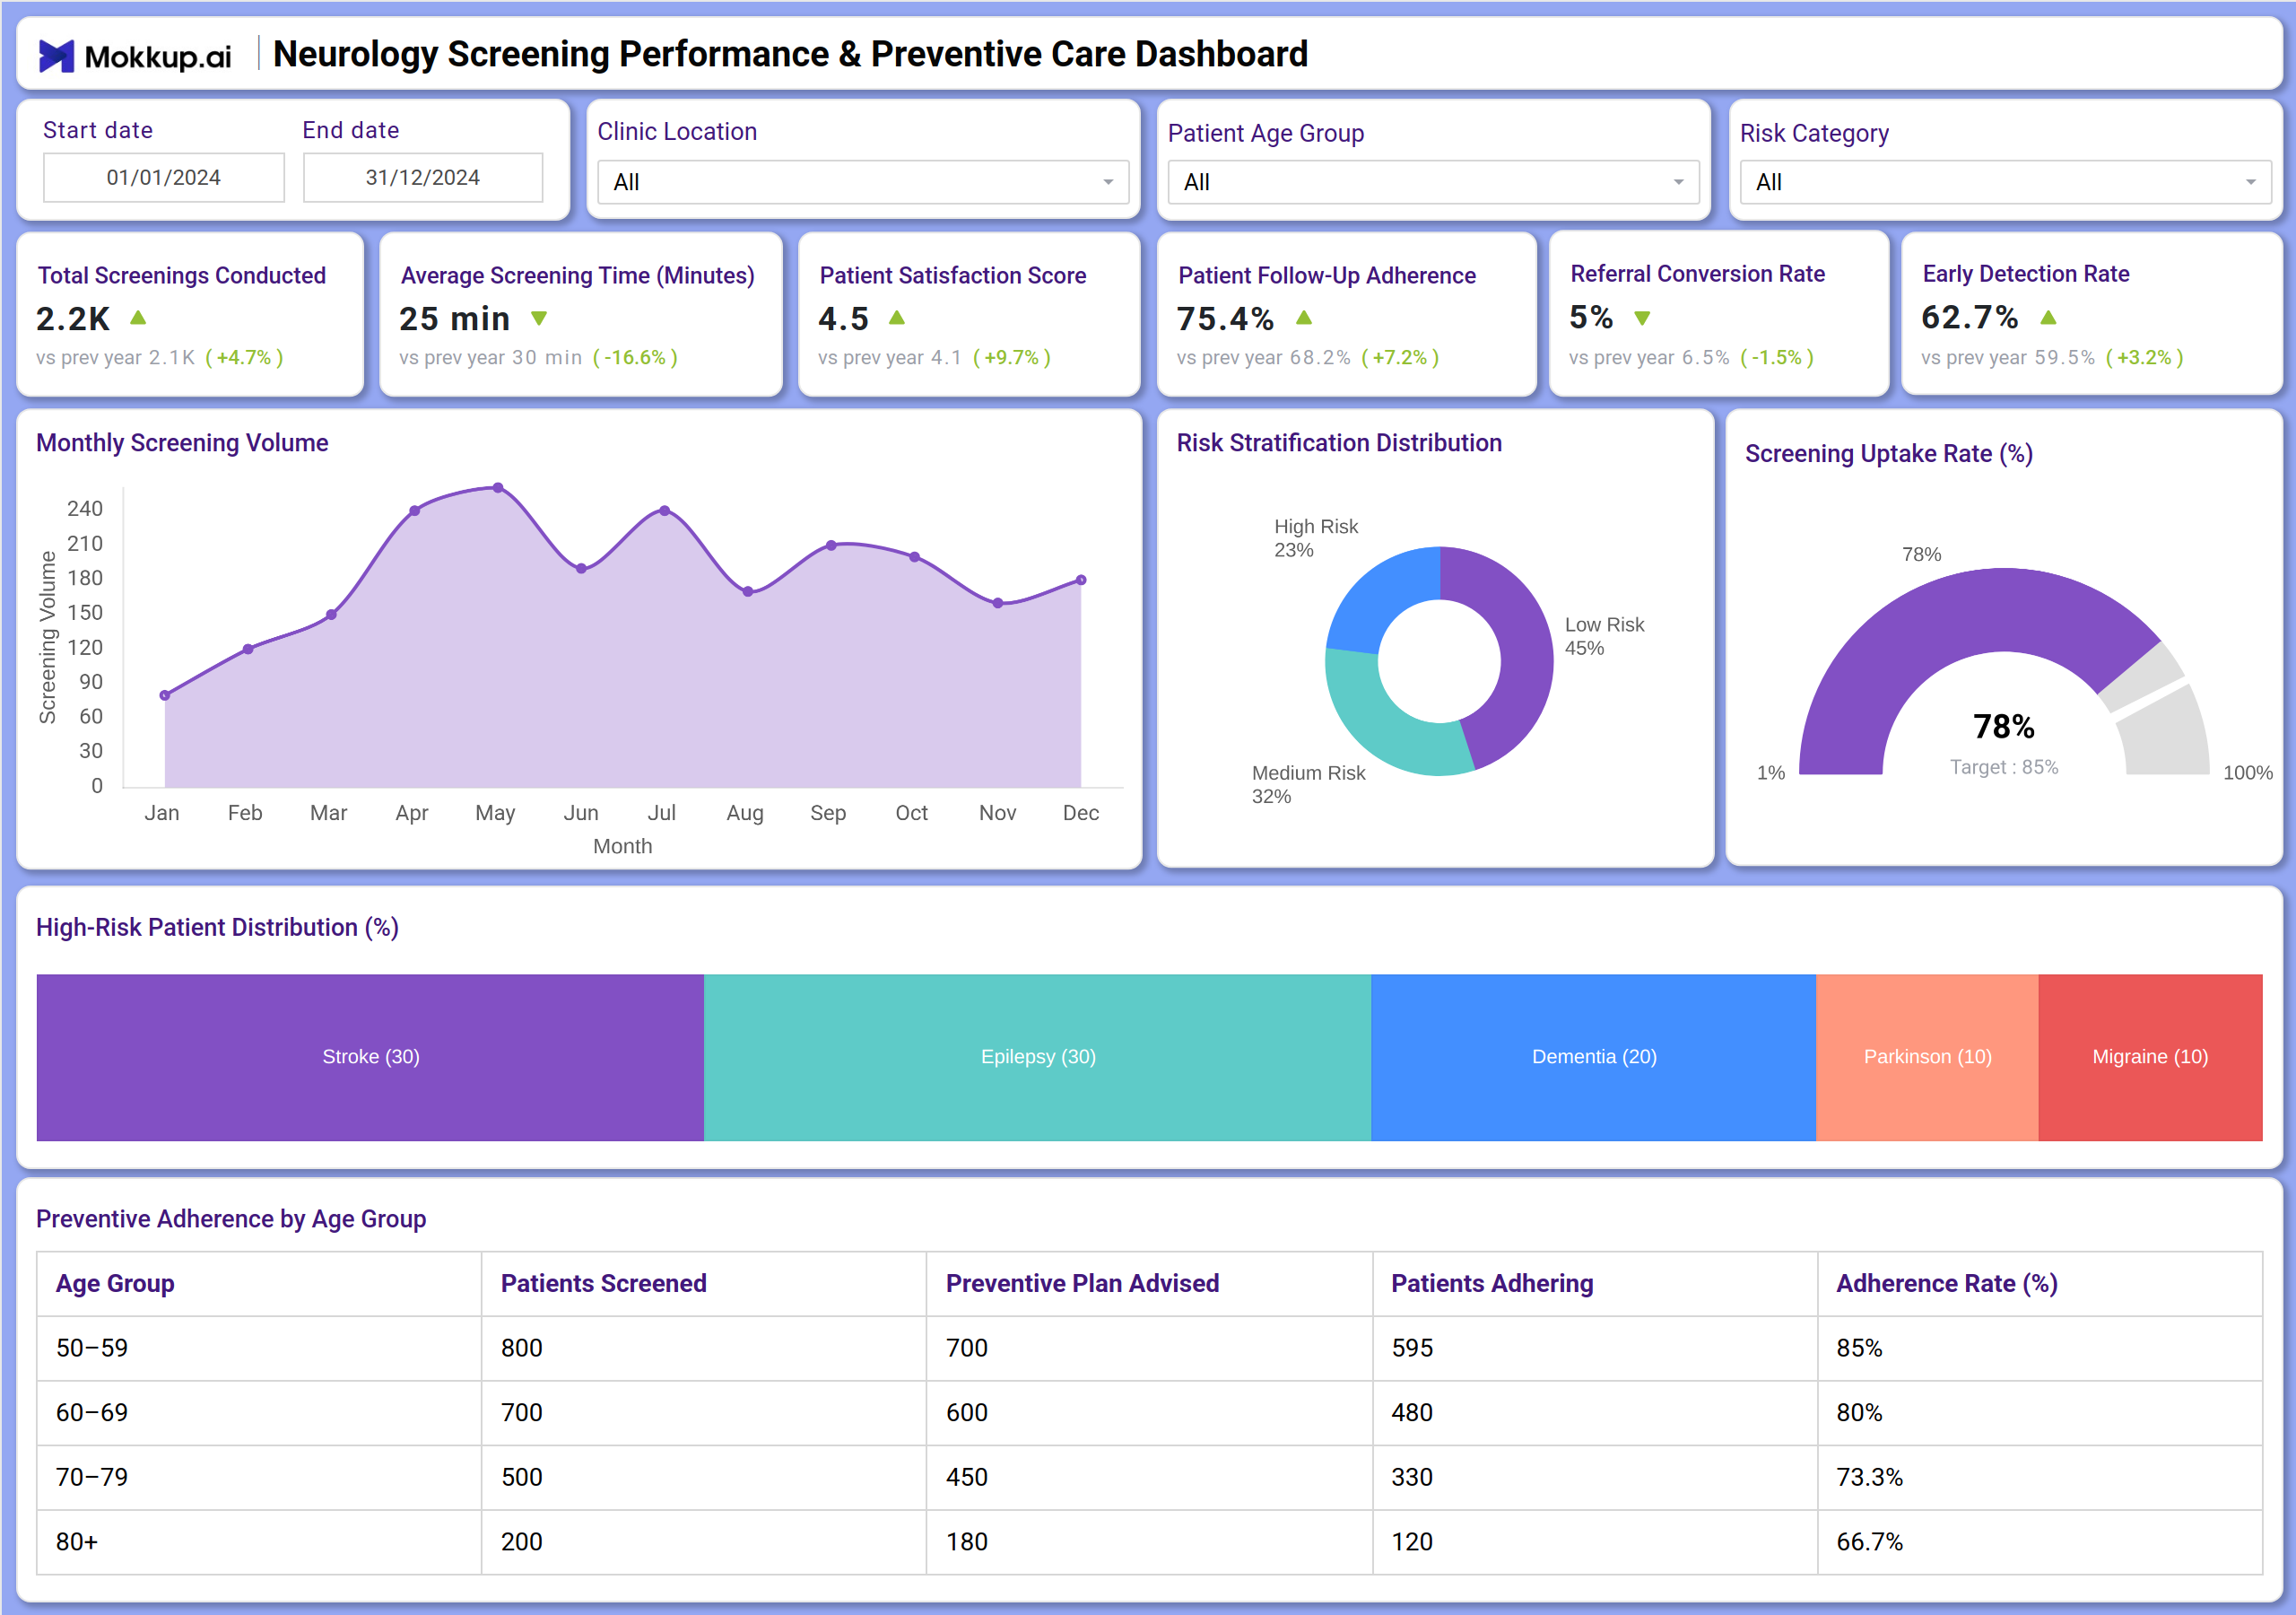This screenshot has height=1615, width=2296.
Task: Click the up arrow next to 62.7%
Action: tap(2048, 319)
